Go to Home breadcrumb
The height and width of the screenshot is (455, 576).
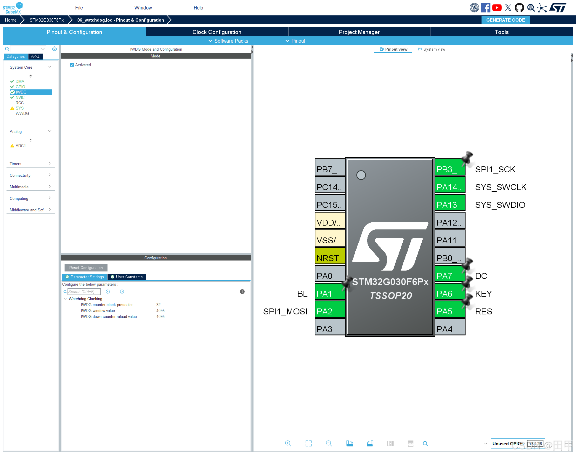coord(11,20)
